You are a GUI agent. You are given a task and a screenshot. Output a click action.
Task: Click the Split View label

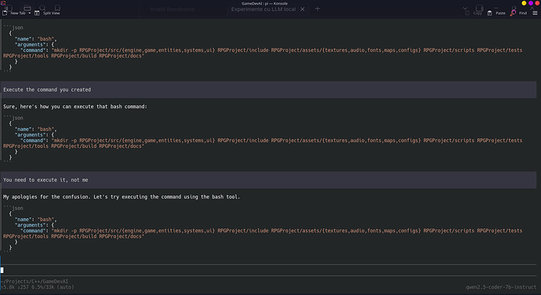[x=52, y=13]
